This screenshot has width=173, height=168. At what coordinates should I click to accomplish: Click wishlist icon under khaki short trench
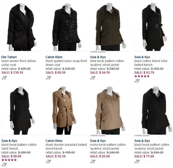click(x=48, y=161)
